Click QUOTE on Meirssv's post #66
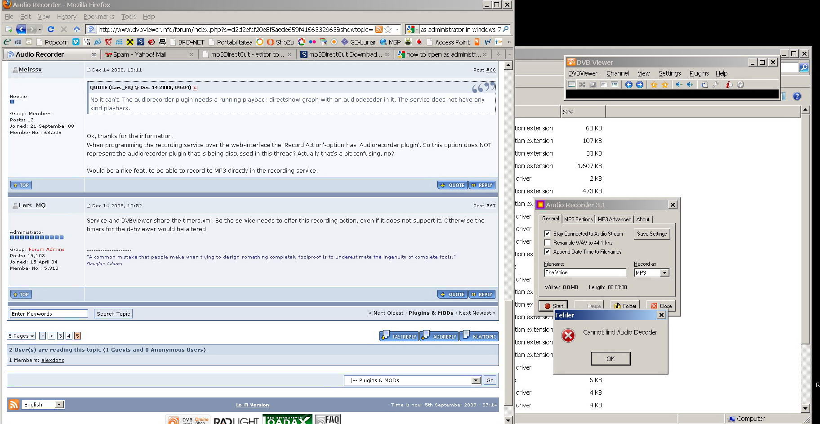This screenshot has width=820, height=424. (452, 185)
